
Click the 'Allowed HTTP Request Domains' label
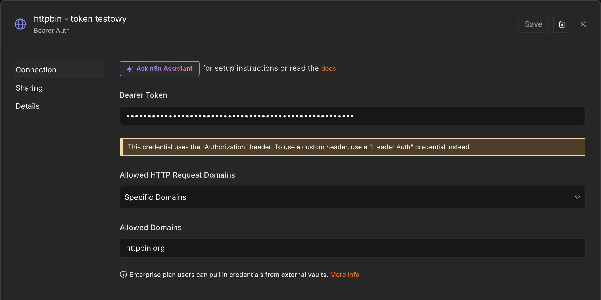pos(177,175)
